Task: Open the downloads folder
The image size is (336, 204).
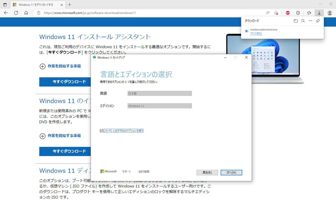Action: click(x=296, y=21)
